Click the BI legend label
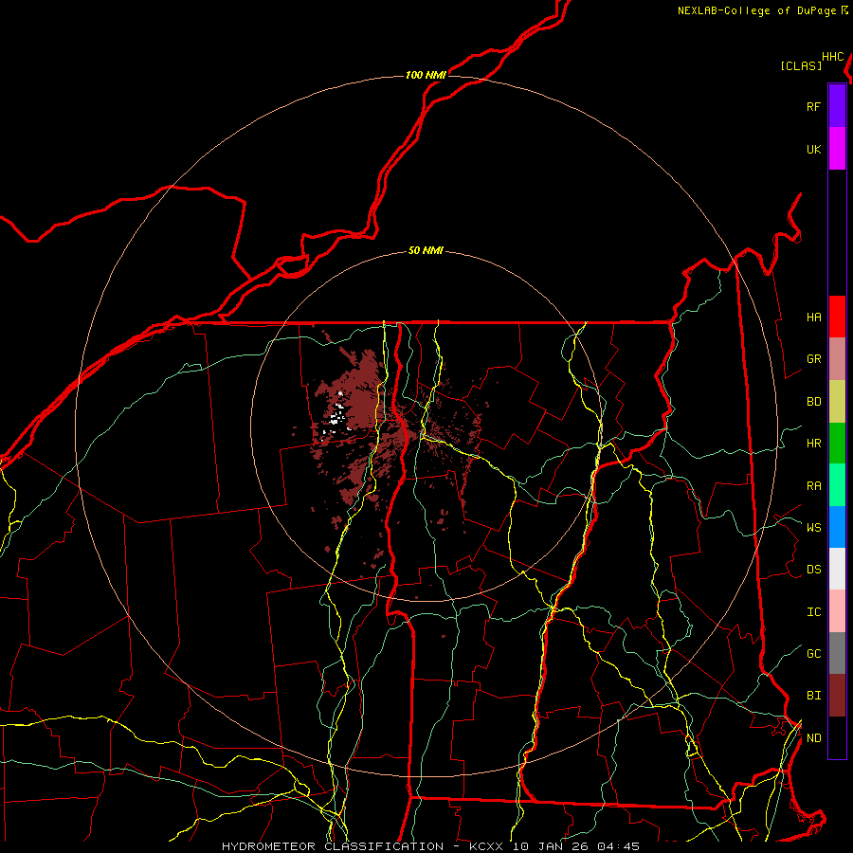 [x=813, y=696]
